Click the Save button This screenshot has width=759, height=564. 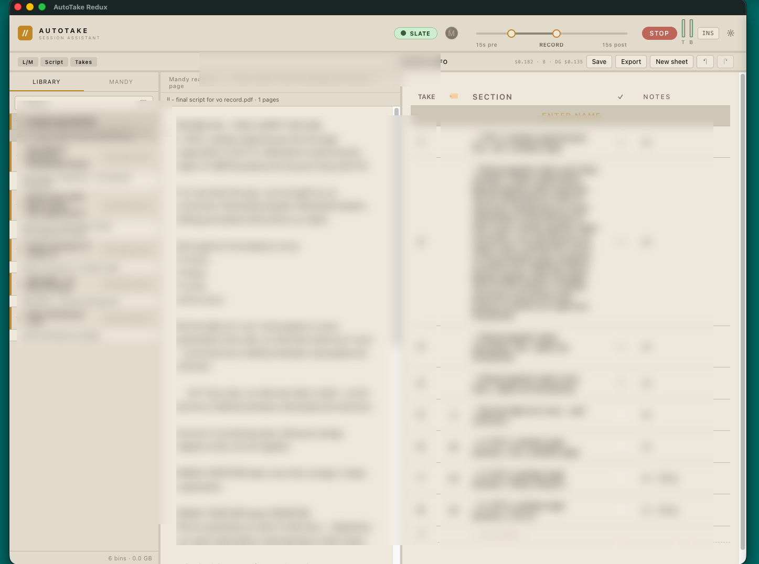599,62
